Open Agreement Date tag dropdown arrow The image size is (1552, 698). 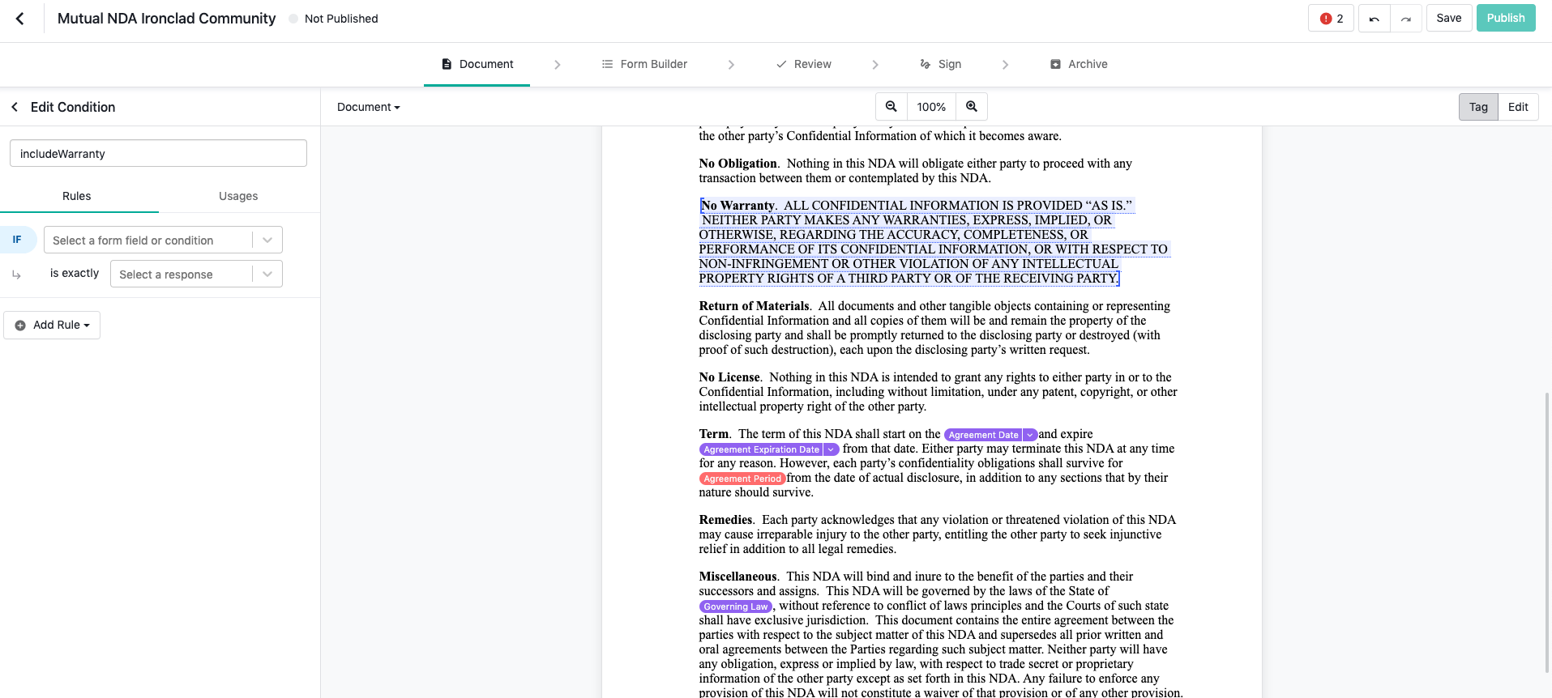pyautogui.click(x=1030, y=435)
